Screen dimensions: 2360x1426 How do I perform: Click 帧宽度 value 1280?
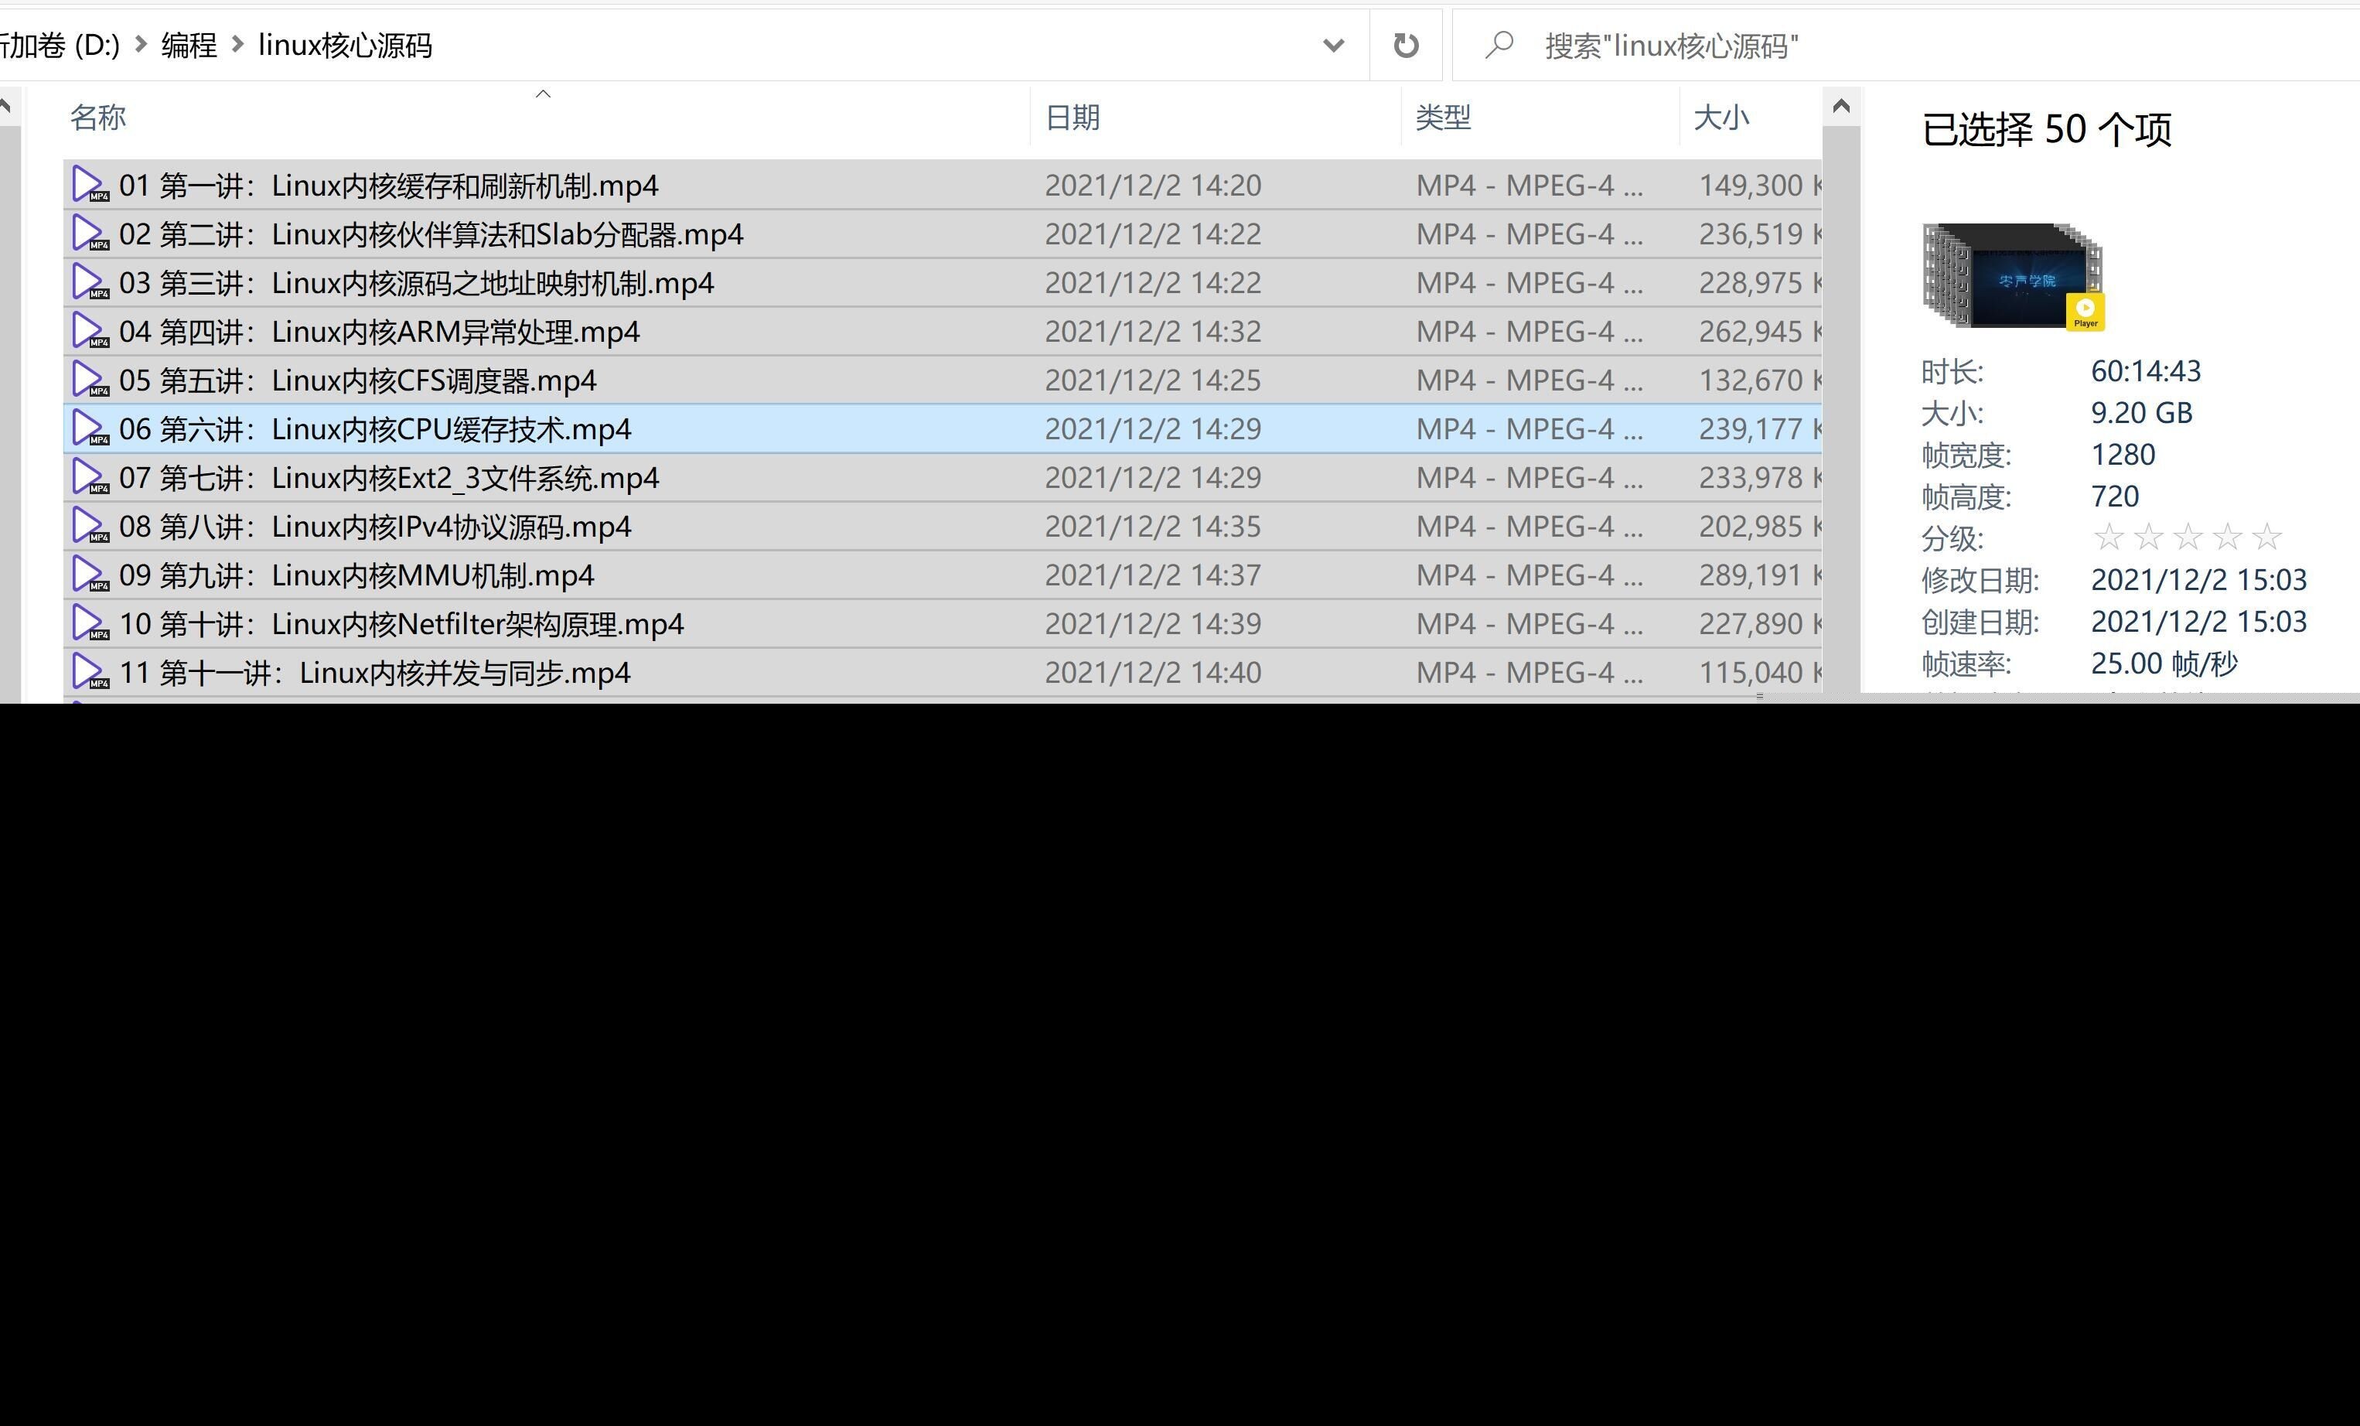point(2123,454)
